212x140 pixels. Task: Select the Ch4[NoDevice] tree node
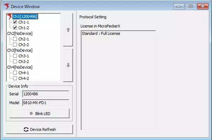20,67
